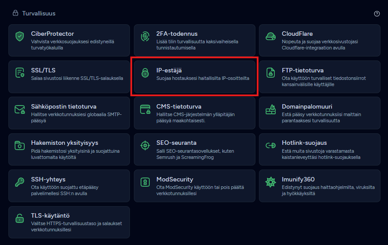Open help via the question mark icon

pyautogui.click(x=377, y=14)
